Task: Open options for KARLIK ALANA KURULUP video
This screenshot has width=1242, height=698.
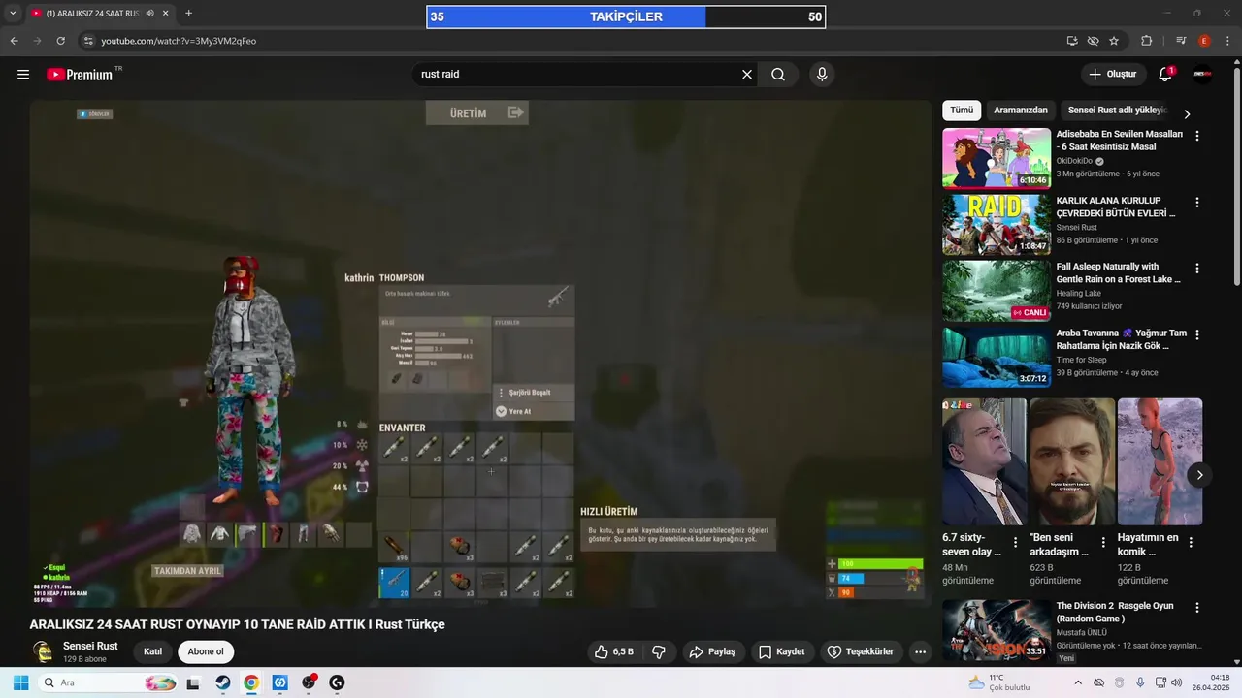Action: pos(1196,203)
